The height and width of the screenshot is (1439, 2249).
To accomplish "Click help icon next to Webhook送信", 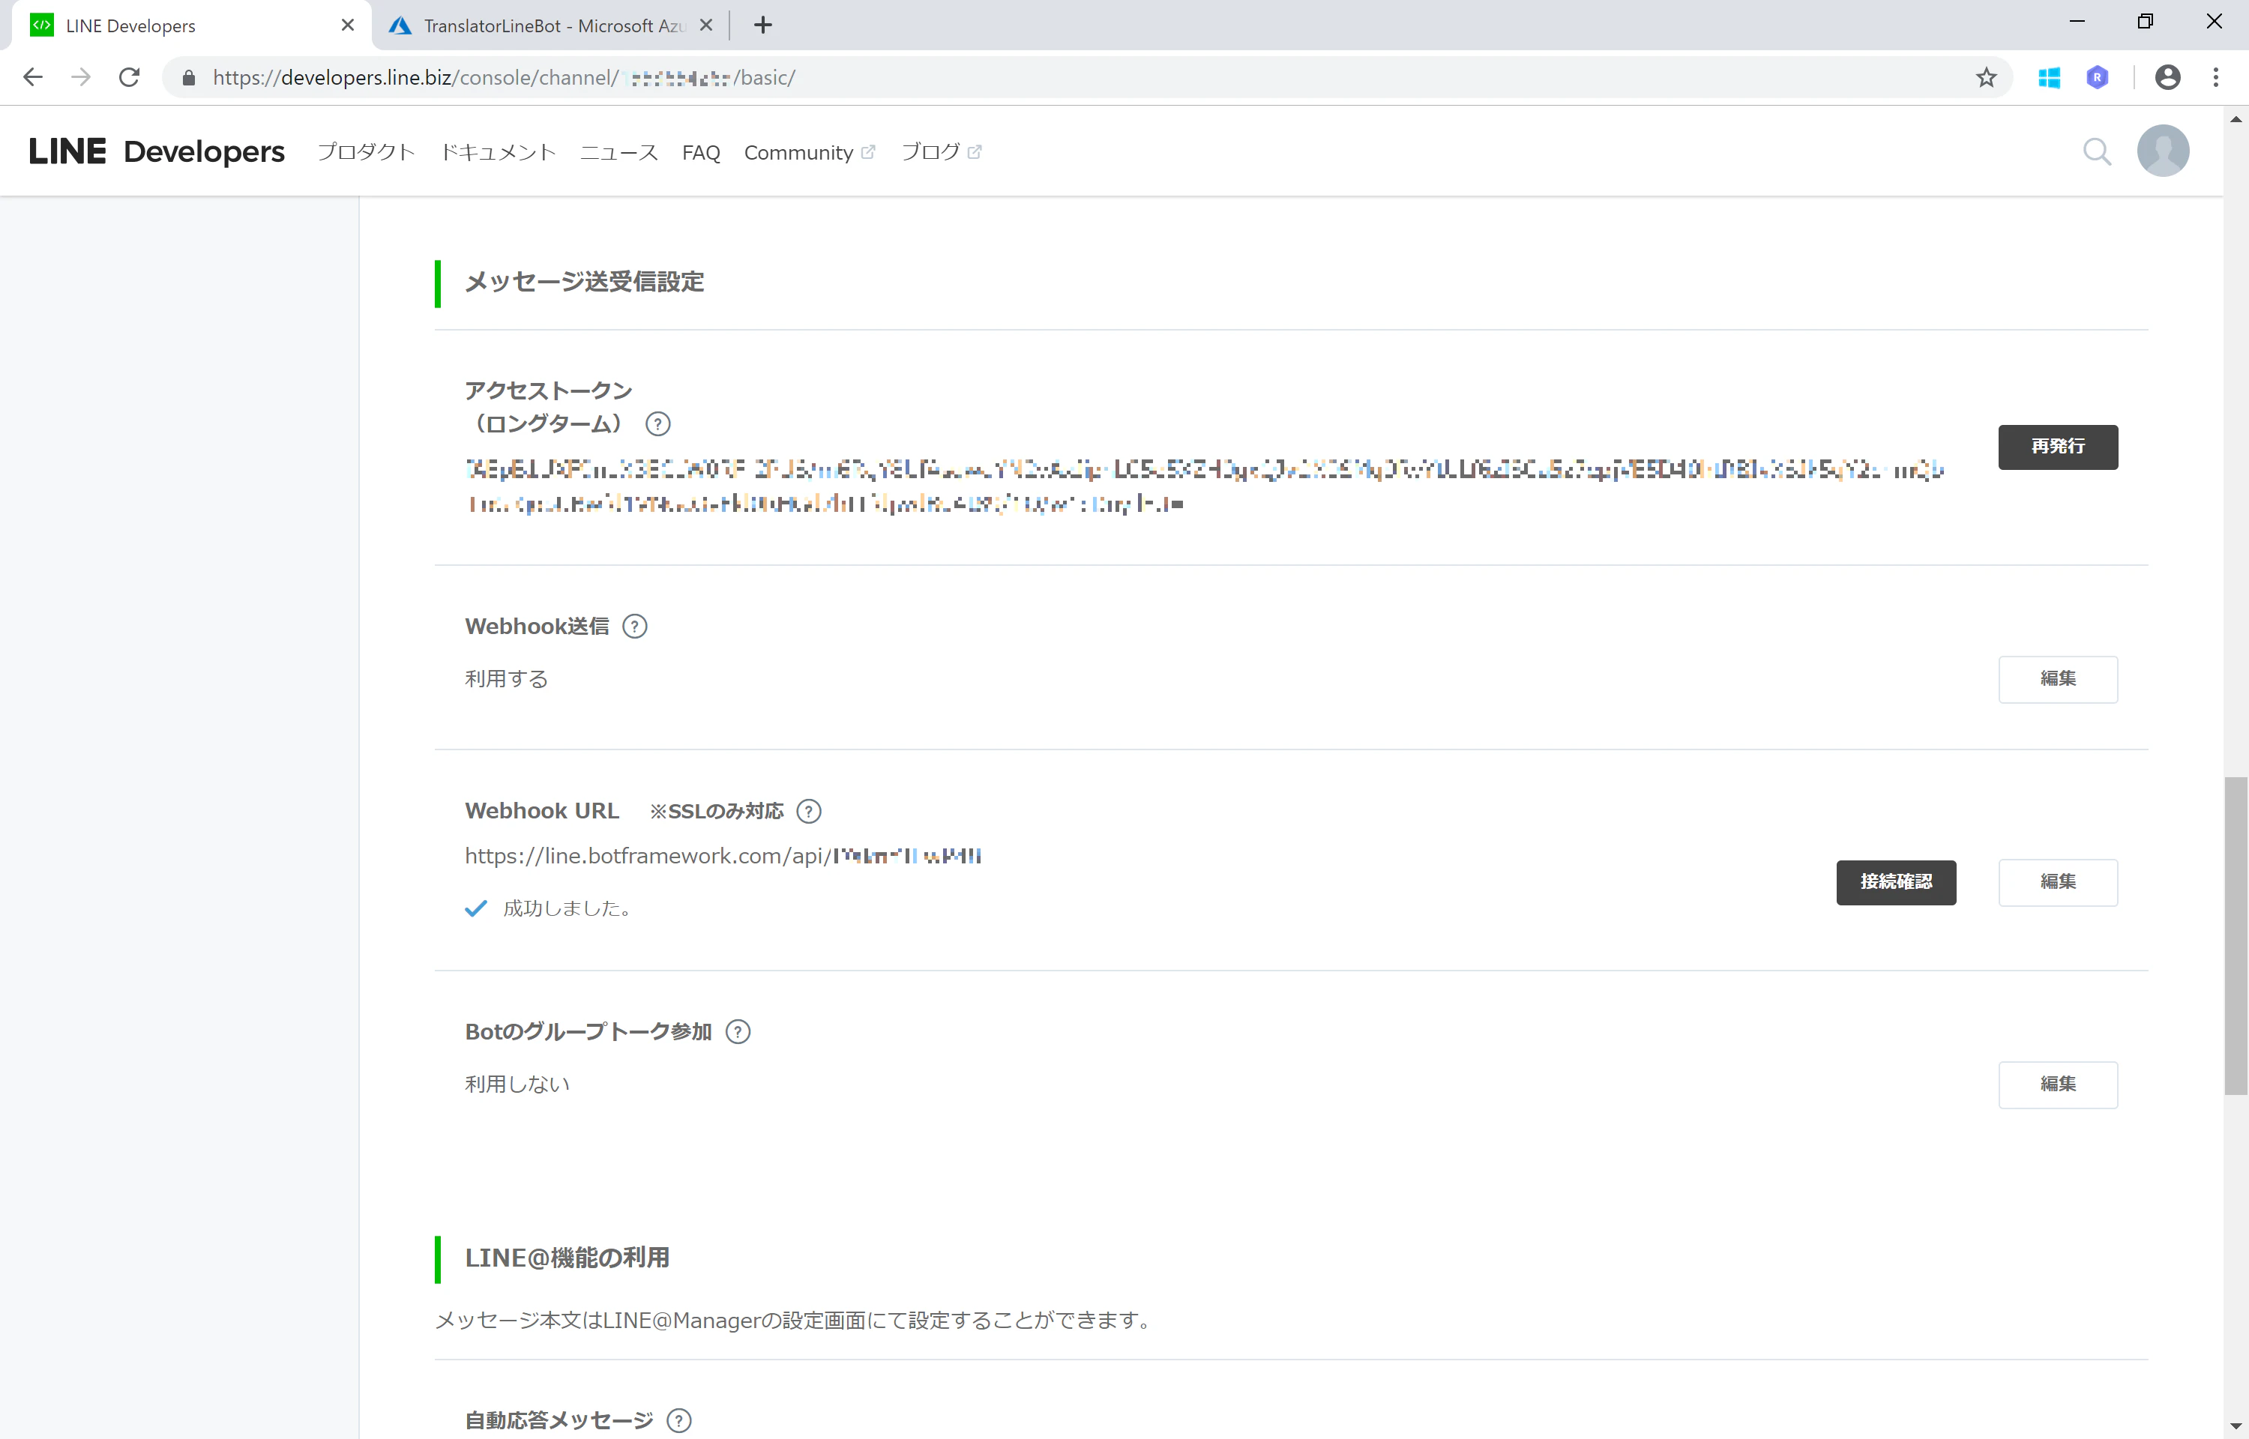I will coord(634,626).
